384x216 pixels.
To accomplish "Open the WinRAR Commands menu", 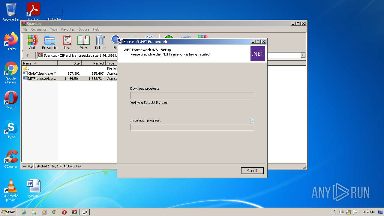I will click(39, 29).
